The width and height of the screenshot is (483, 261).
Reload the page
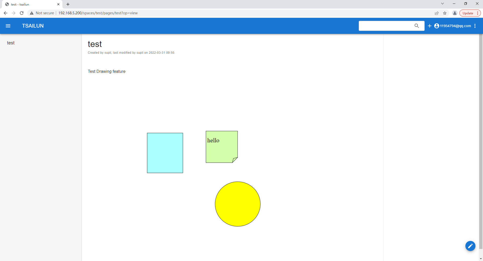point(22,13)
